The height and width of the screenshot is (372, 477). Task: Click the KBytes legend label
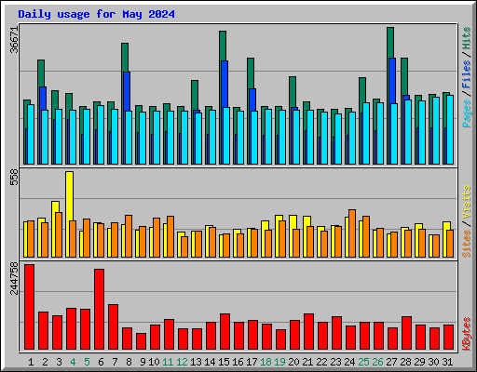click(x=467, y=334)
